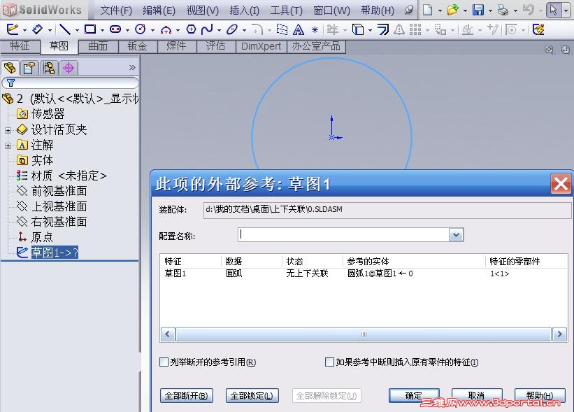Screen dimensions: 574x412
Task: Open the 配置名称 dropdown list
Action: (456, 235)
